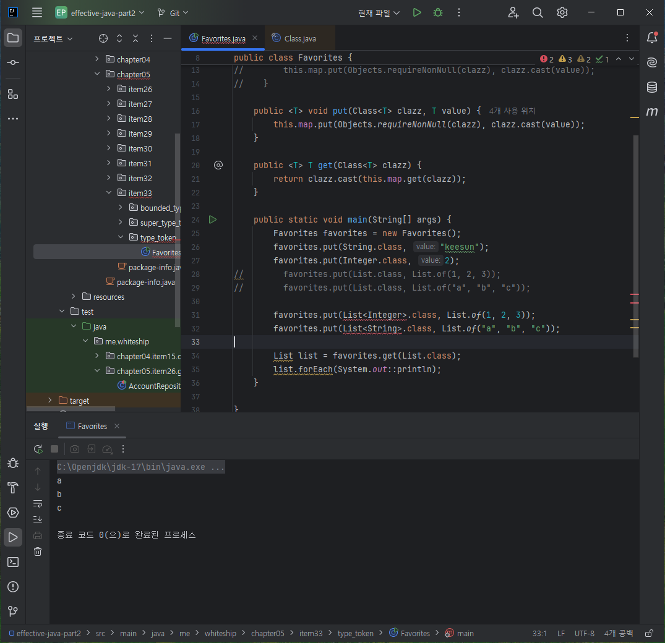
Task: Open the Maven tool window icon
Action: click(652, 111)
